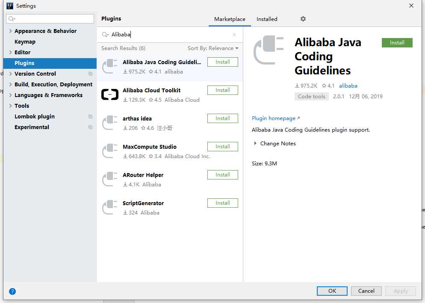Switch to the Installed tab

(x=267, y=19)
